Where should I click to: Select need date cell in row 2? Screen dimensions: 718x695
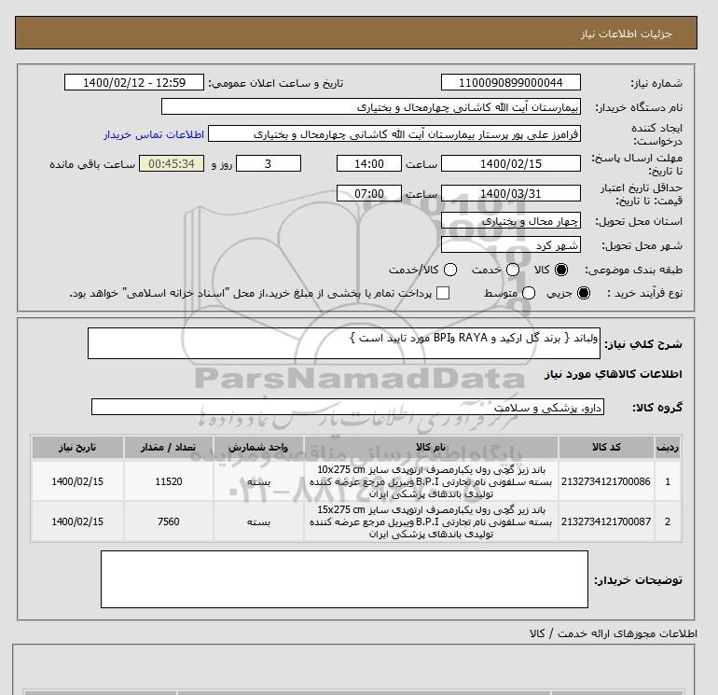point(77,521)
